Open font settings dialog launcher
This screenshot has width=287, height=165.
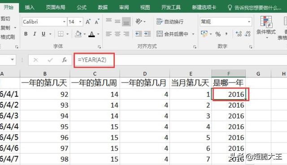pos(100,47)
